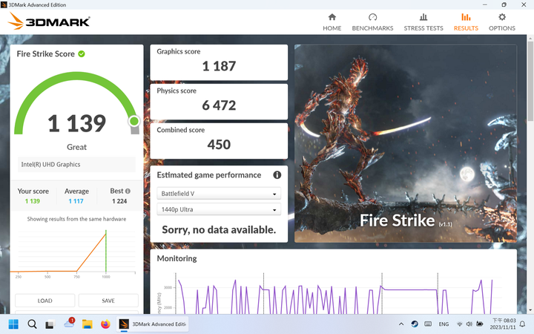
Task: Click the green marker on score distribution chart
Action: [x=106, y=251]
